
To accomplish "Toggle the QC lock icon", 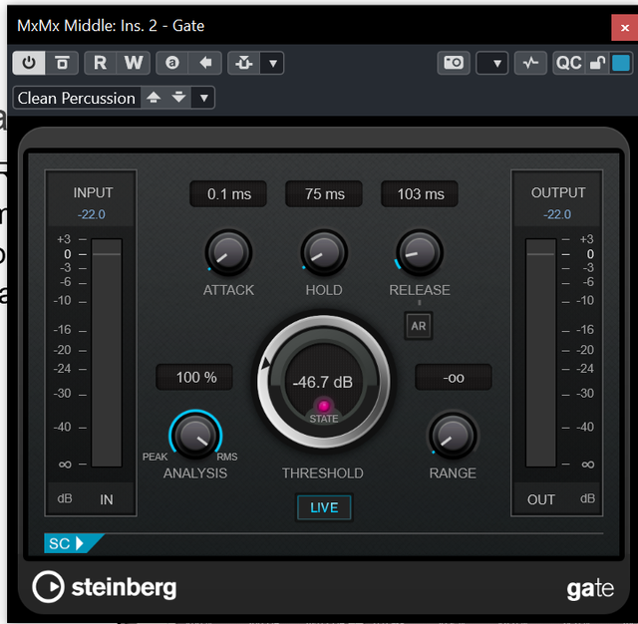I will click(597, 63).
